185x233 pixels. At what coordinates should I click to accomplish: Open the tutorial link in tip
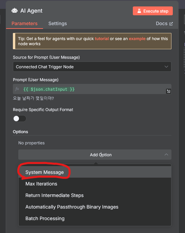(102, 39)
